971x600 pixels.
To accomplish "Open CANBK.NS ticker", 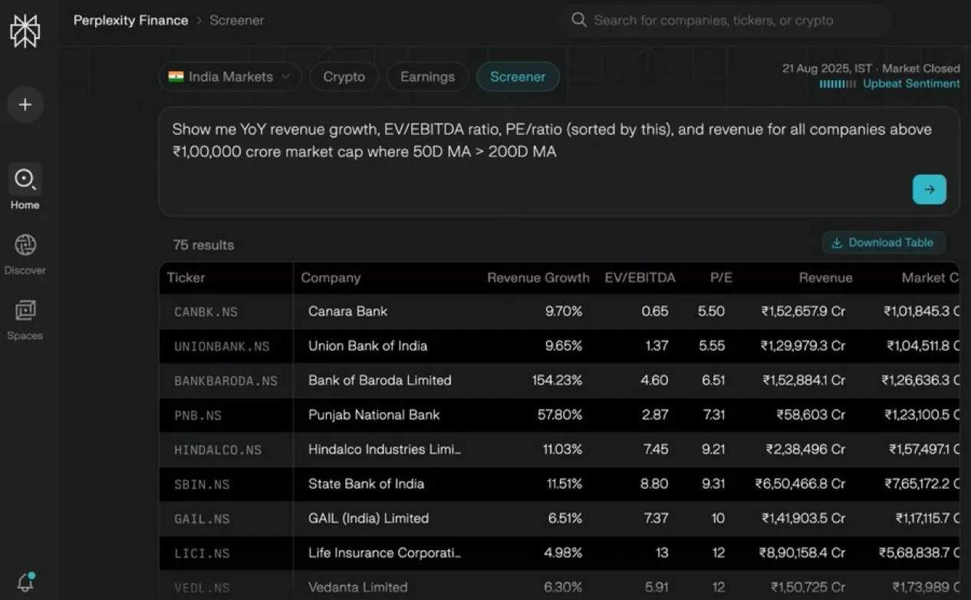I will click(x=206, y=312).
